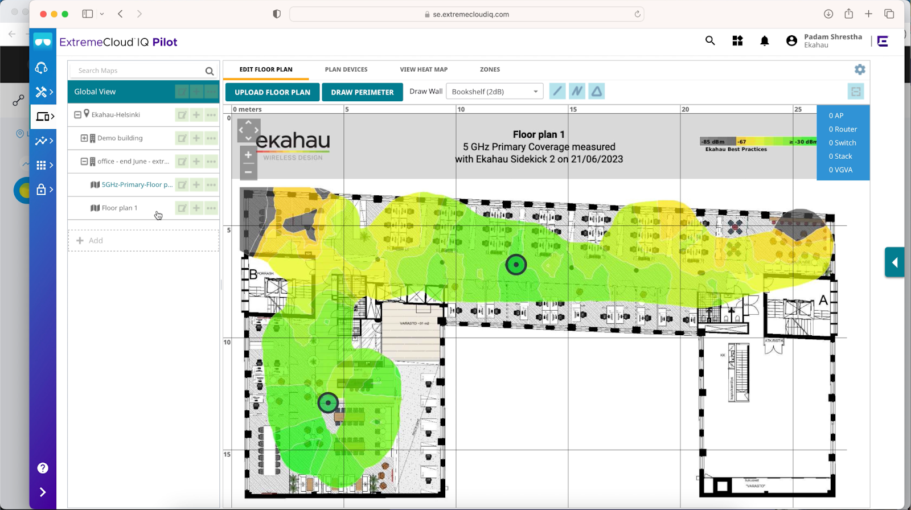The width and height of the screenshot is (911, 510).
Task: Expand the left navigation sidebar
Action: (x=43, y=492)
